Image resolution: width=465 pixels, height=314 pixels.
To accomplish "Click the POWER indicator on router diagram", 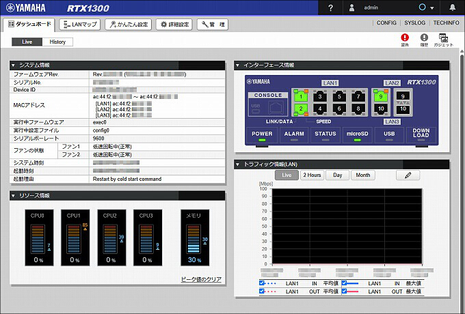I will pyautogui.click(x=262, y=136).
